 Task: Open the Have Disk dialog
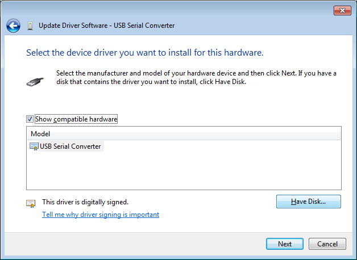[x=308, y=202]
